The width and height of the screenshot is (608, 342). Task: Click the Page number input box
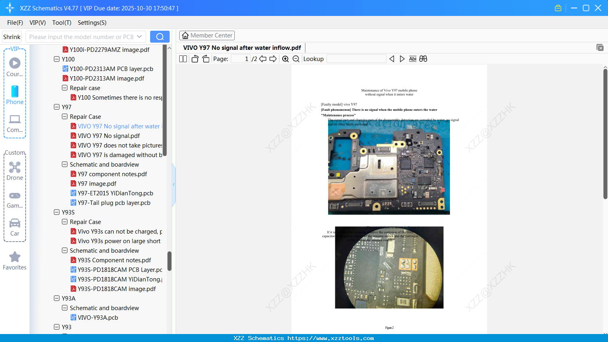point(240,59)
